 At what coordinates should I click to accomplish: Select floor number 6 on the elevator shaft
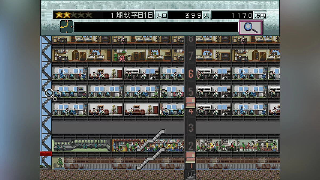pyautogui.click(x=190, y=74)
